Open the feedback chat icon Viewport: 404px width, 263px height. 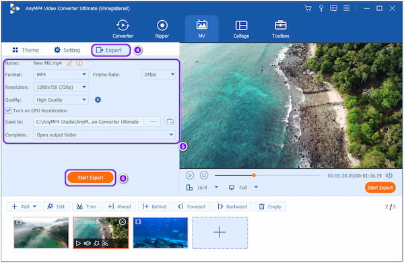333,9
